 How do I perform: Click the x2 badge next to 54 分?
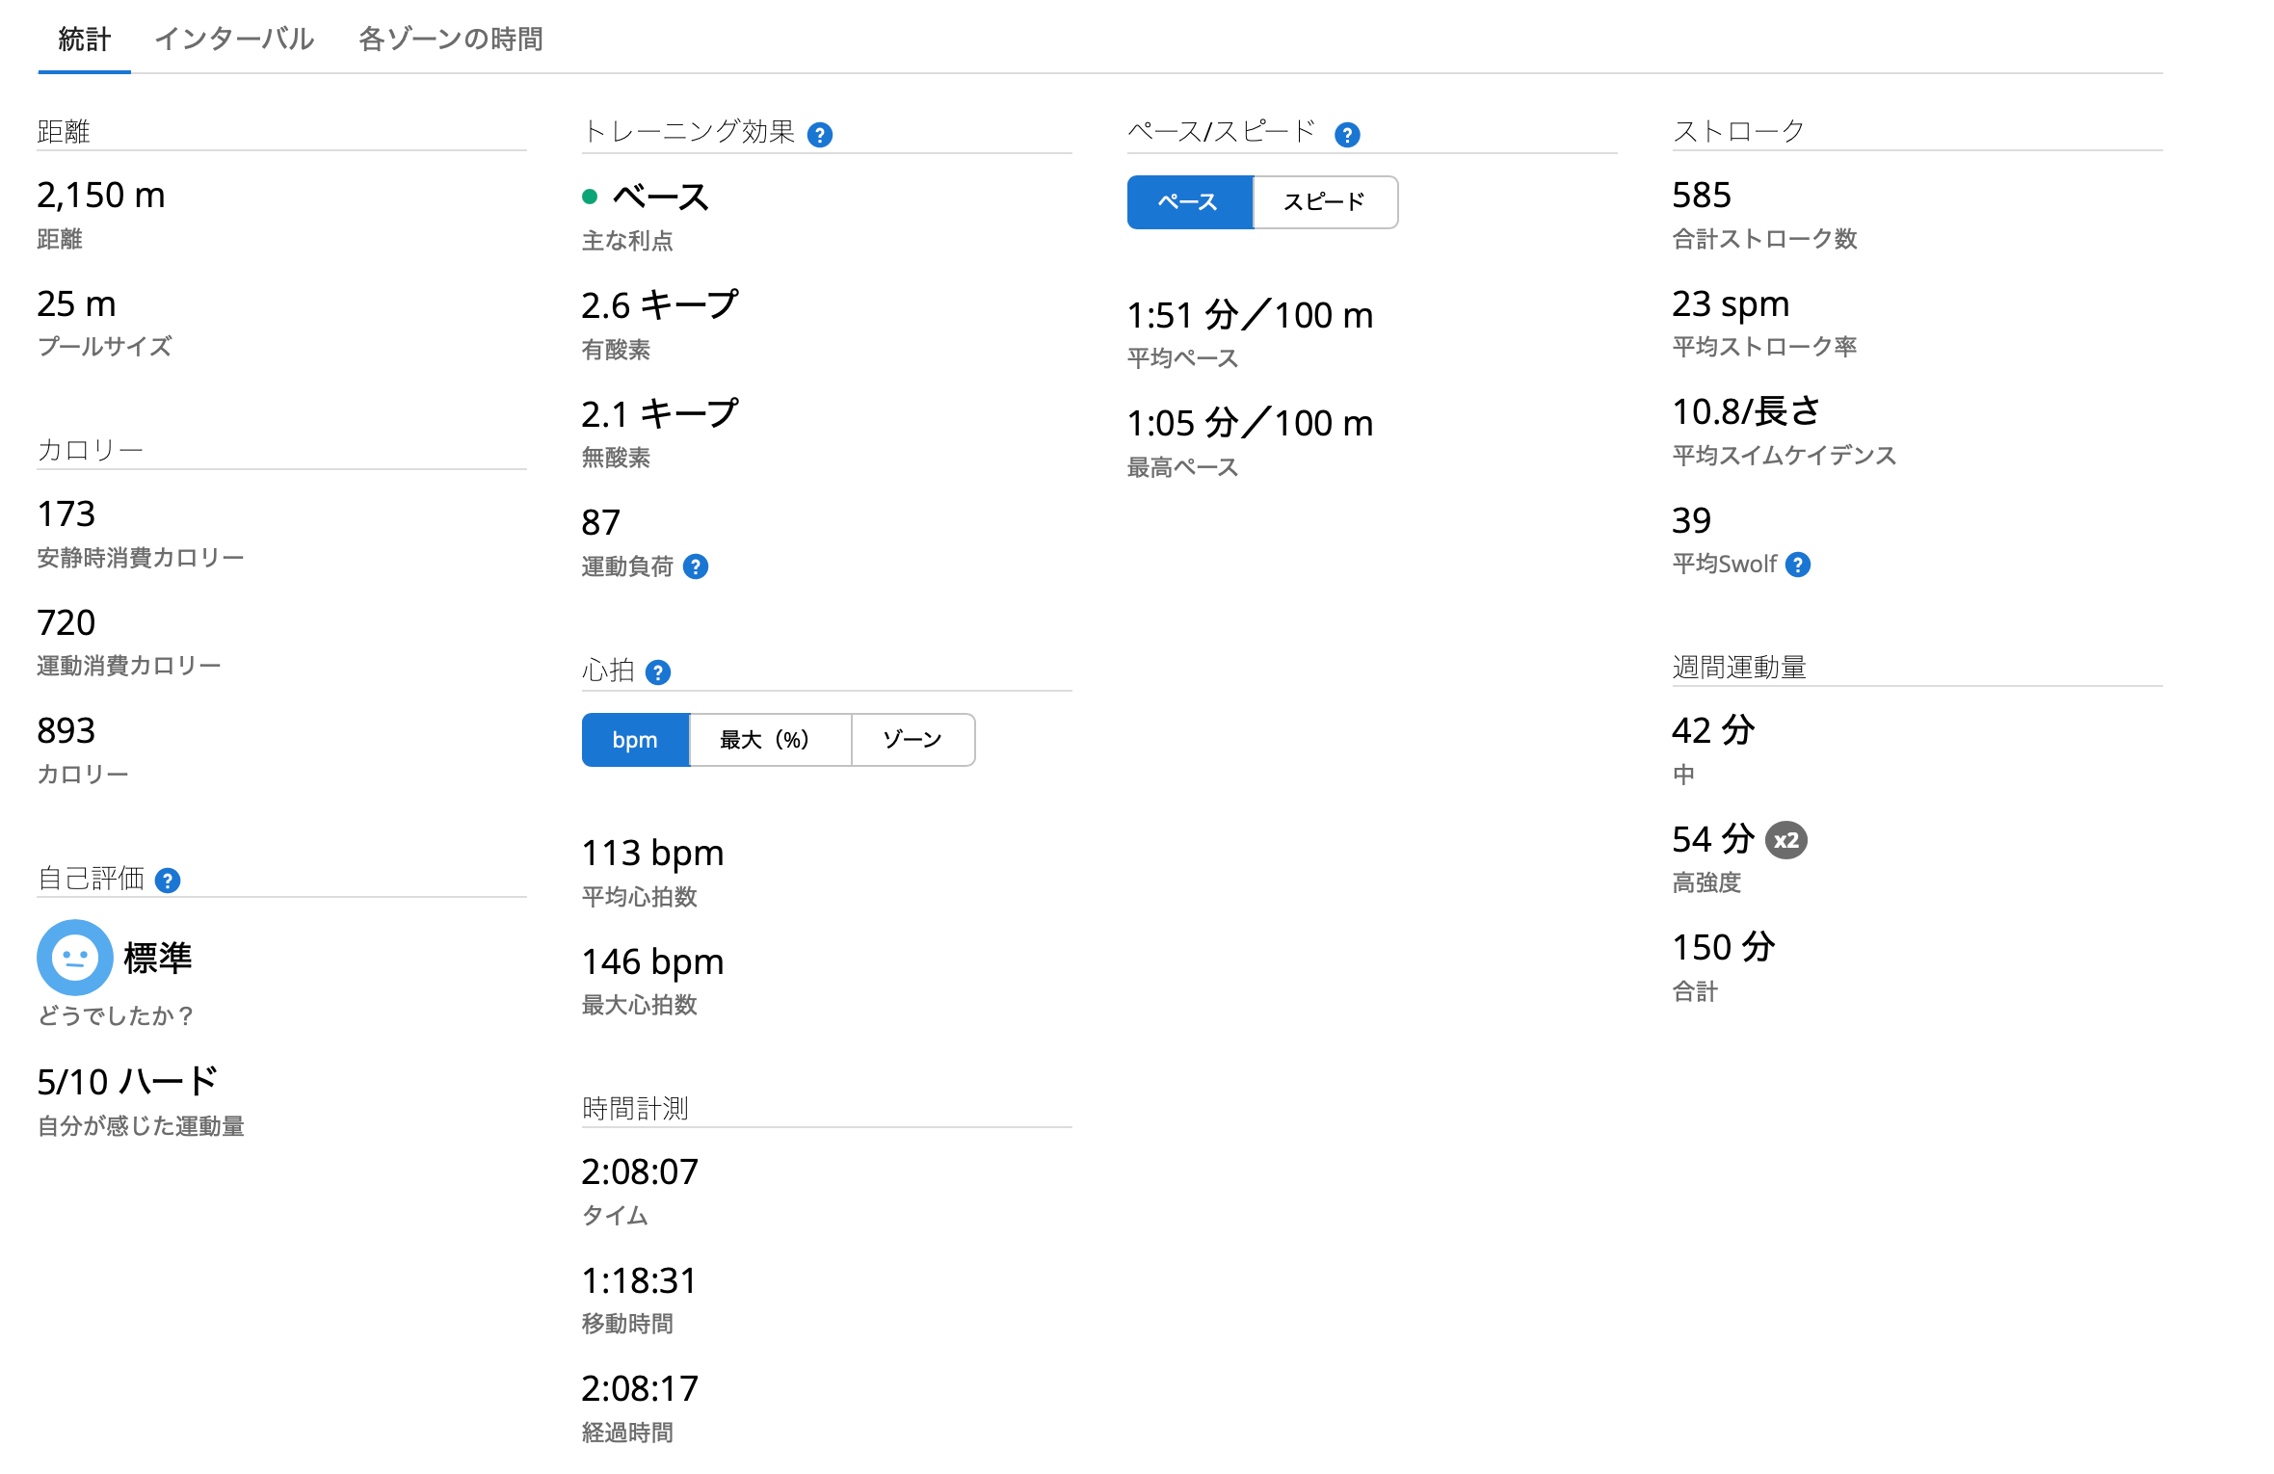1787,839
